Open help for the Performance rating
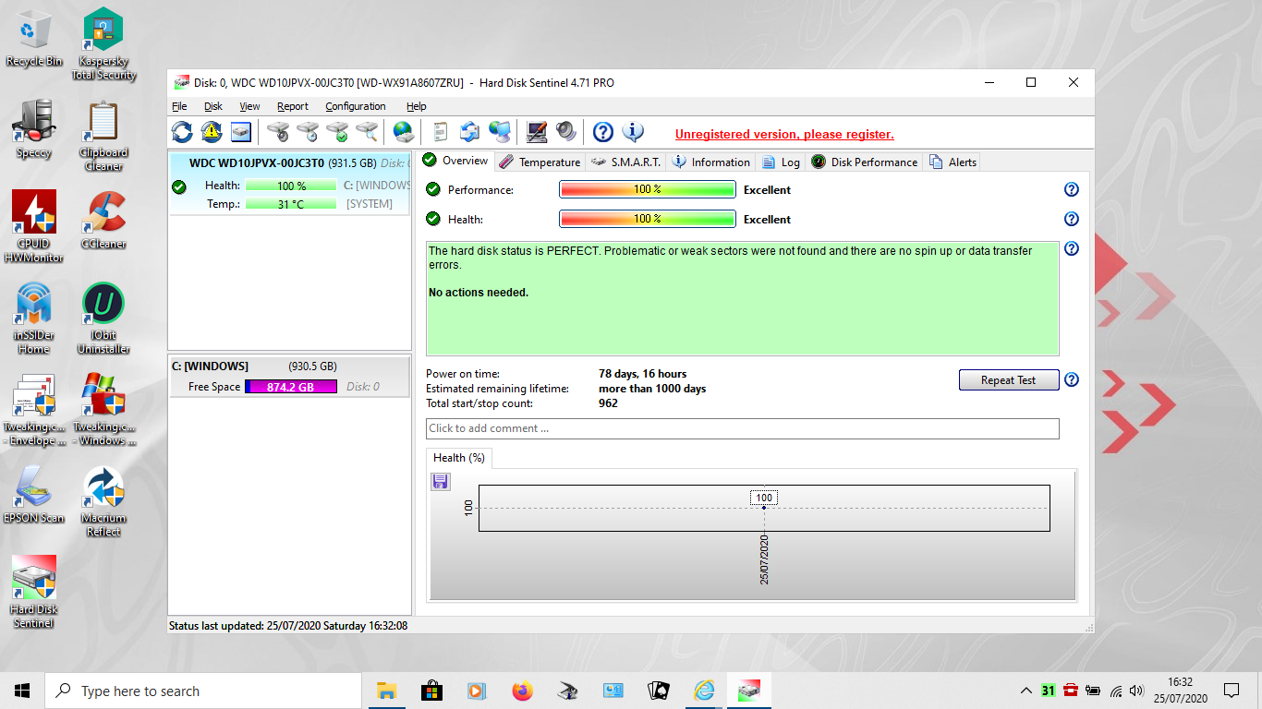The width and height of the screenshot is (1262, 709). [x=1072, y=189]
